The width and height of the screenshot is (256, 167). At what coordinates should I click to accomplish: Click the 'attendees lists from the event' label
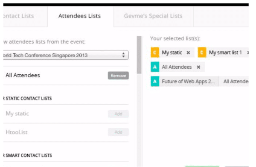(x=44, y=42)
